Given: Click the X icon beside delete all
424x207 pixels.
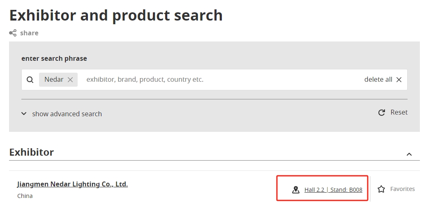Looking at the screenshot, I should point(399,80).
